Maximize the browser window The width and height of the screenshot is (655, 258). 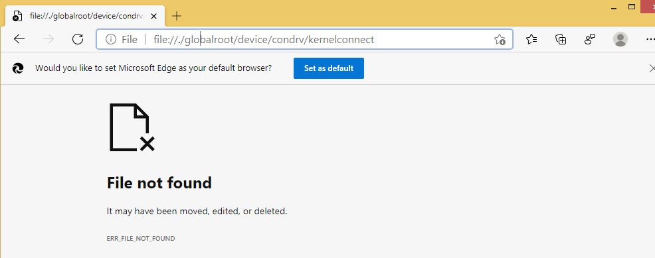[x=632, y=7]
